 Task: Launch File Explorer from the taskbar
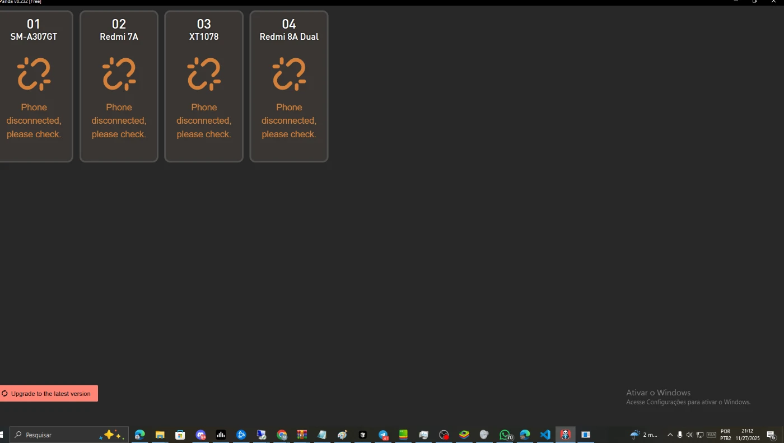[160, 435]
